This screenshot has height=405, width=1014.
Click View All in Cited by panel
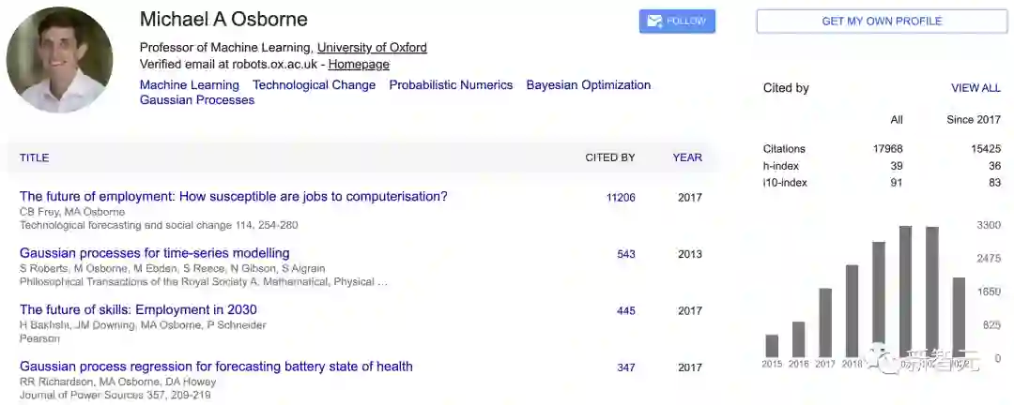pyautogui.click(x=976, y=88)
